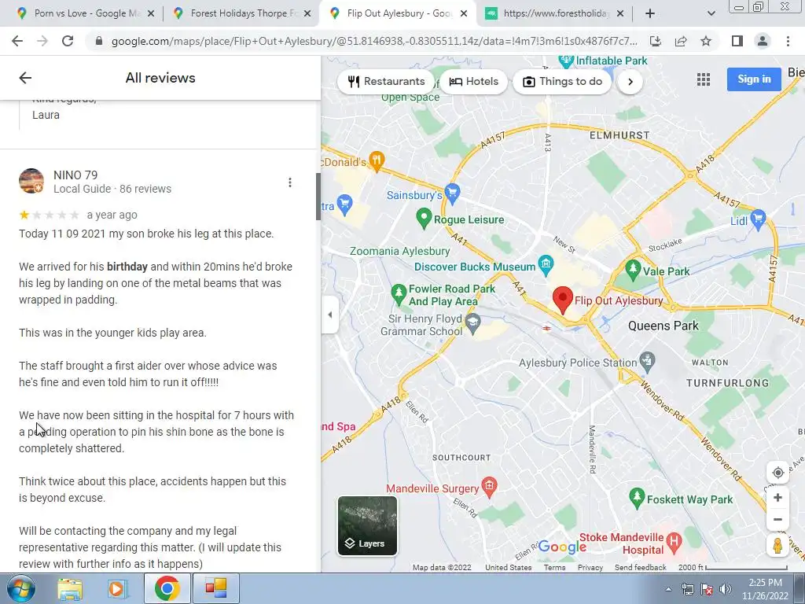Select Fowler Road Park marker

(x=399, y=294)
